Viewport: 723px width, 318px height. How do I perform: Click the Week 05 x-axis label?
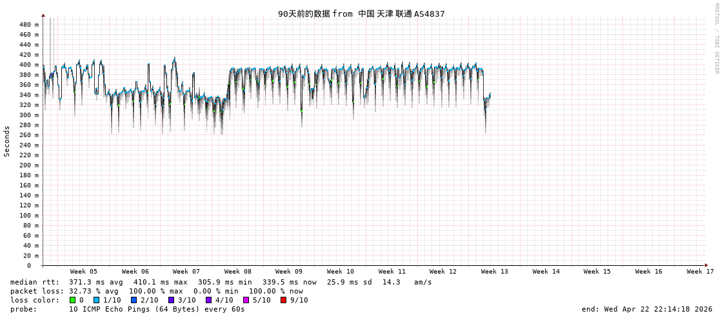[x=84, y=272]
